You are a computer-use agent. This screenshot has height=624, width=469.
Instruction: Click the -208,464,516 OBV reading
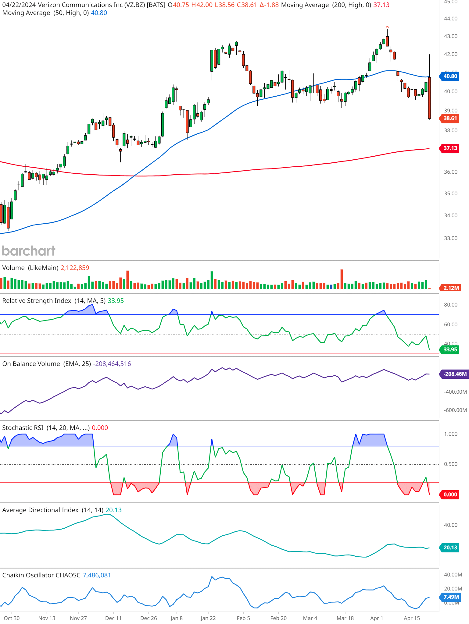112,364
